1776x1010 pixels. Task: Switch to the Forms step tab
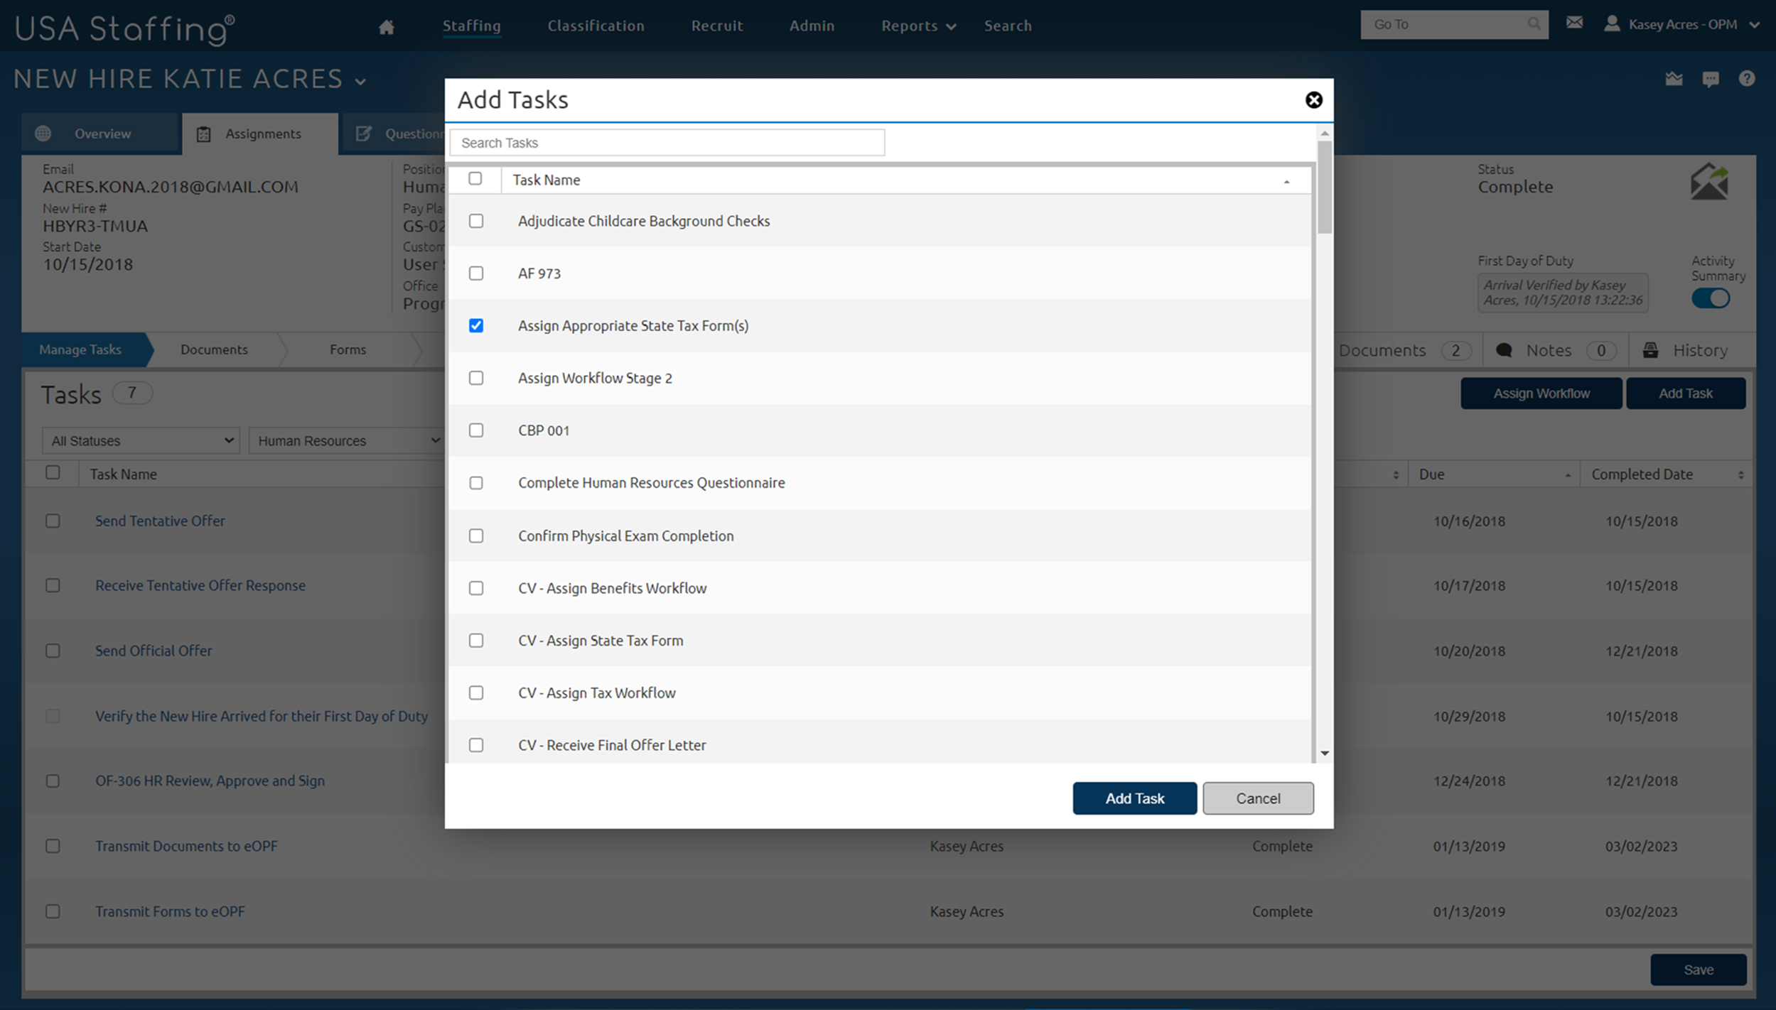pos(348,349)
